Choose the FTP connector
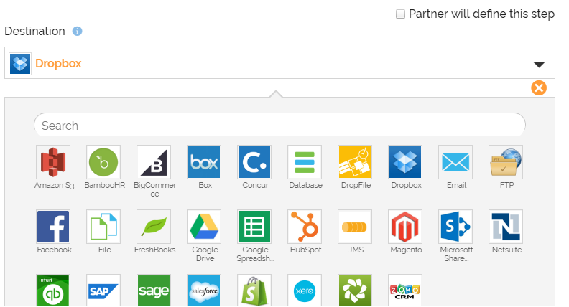The image size is (569, 307). 506,162
